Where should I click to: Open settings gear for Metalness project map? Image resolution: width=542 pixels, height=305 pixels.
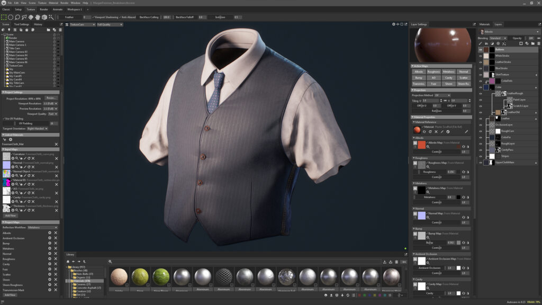(50, 248)
